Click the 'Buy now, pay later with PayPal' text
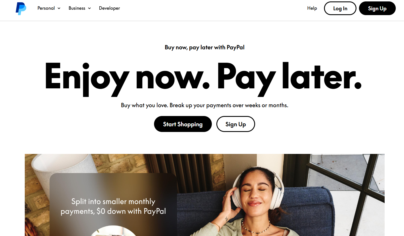This screenshot has width=404, height=236. [204, 47]
